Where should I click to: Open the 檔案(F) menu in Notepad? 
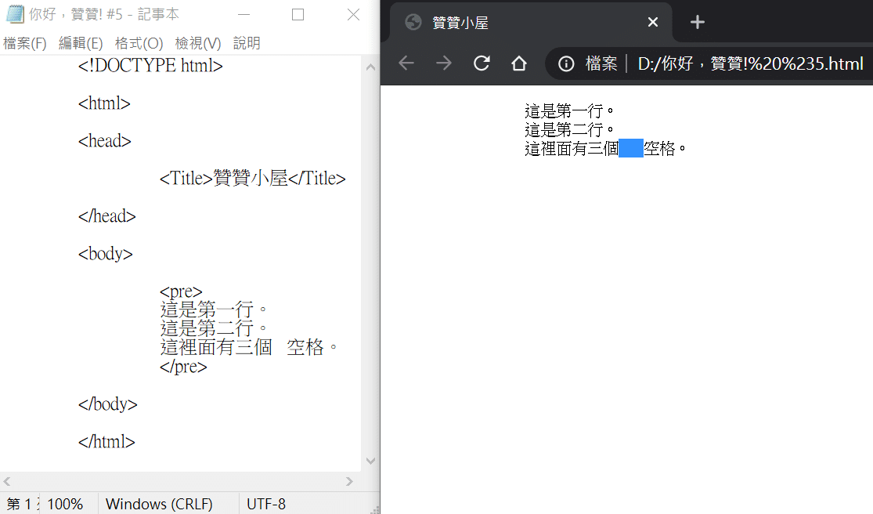[x=24, y=43]
